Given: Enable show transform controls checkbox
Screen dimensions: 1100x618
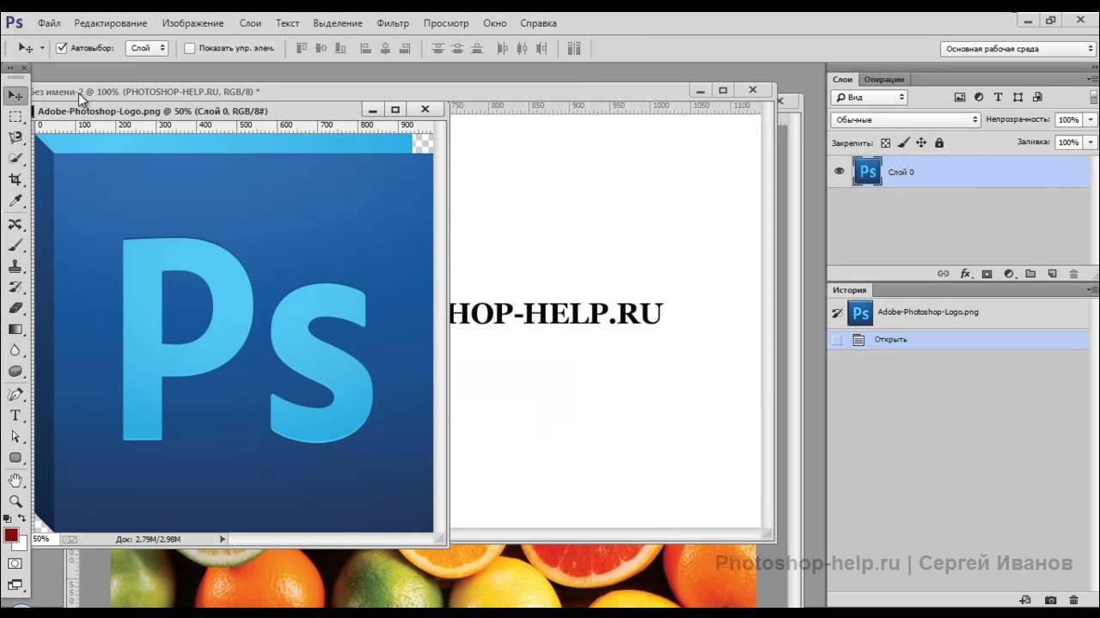Looking at the screenshot, I should (190, 48).
